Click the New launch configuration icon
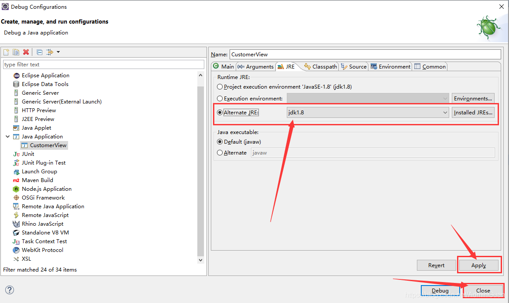Image resolution: width=509 pixels, height=303 pixels. pos(6,52)
